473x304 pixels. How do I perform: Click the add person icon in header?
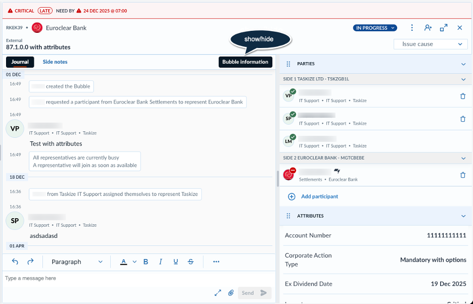[x=428, y=28]
